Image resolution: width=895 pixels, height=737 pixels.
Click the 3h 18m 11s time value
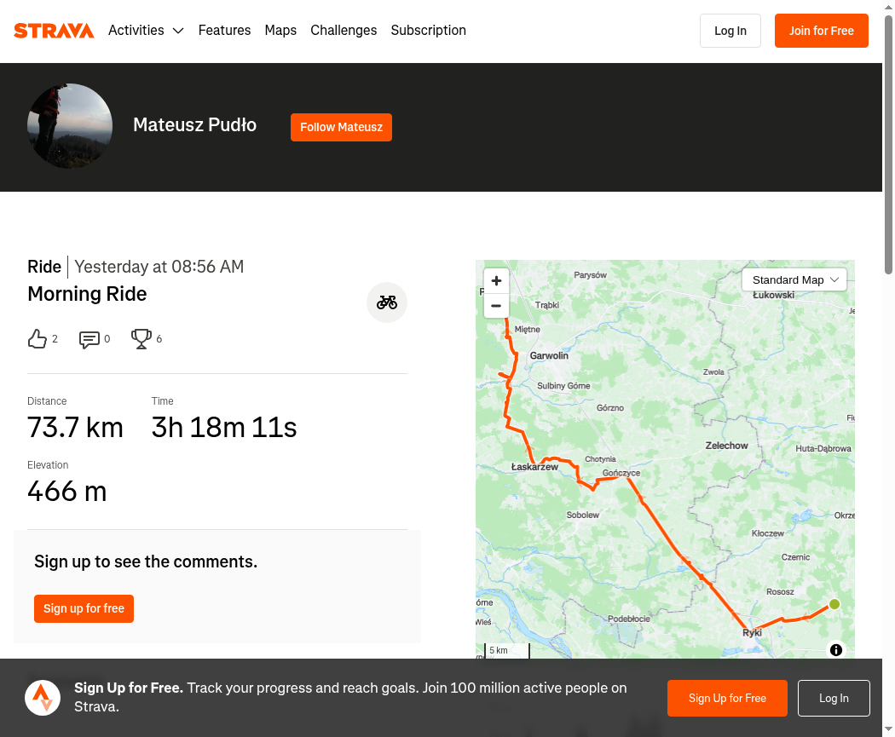224,427
